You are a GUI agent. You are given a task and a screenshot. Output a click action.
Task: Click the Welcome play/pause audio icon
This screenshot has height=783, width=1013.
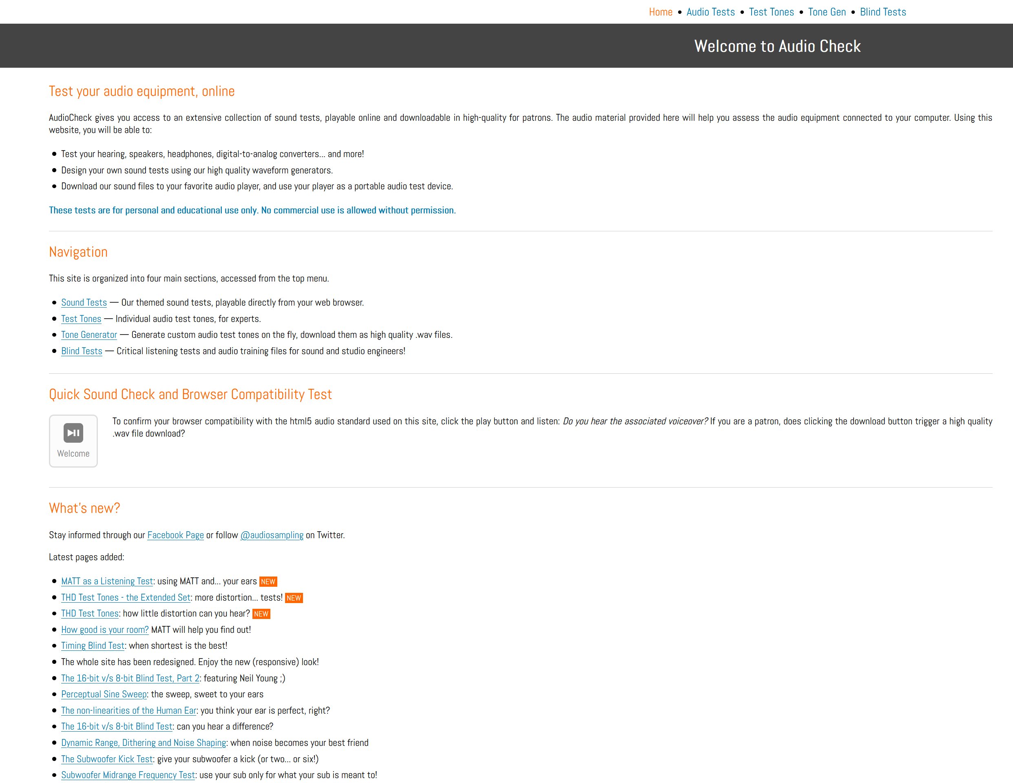(73, 433)
